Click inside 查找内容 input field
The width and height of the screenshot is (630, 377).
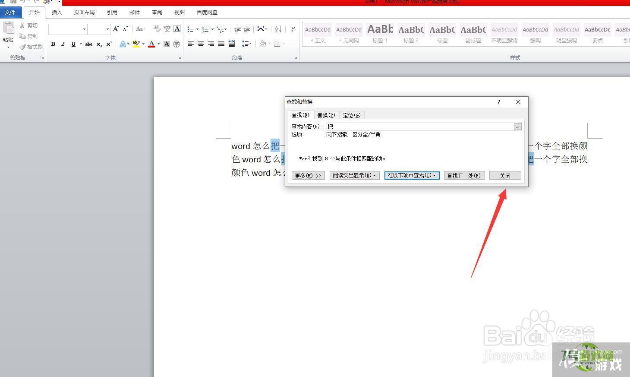click(420, 127)
